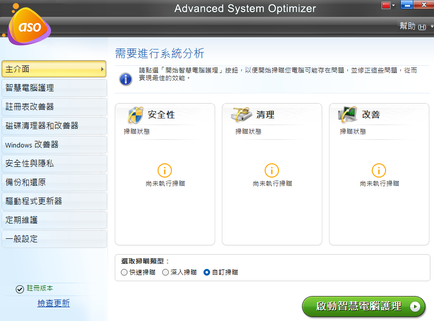The height and width of the screenshot is (321, 434).
Task: Open 驅動程式更新器 sidebar section
Action: pos(54,201)
